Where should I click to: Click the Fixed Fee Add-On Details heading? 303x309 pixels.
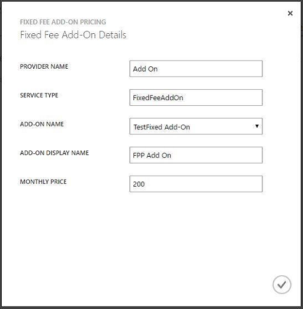click(73, 35)
